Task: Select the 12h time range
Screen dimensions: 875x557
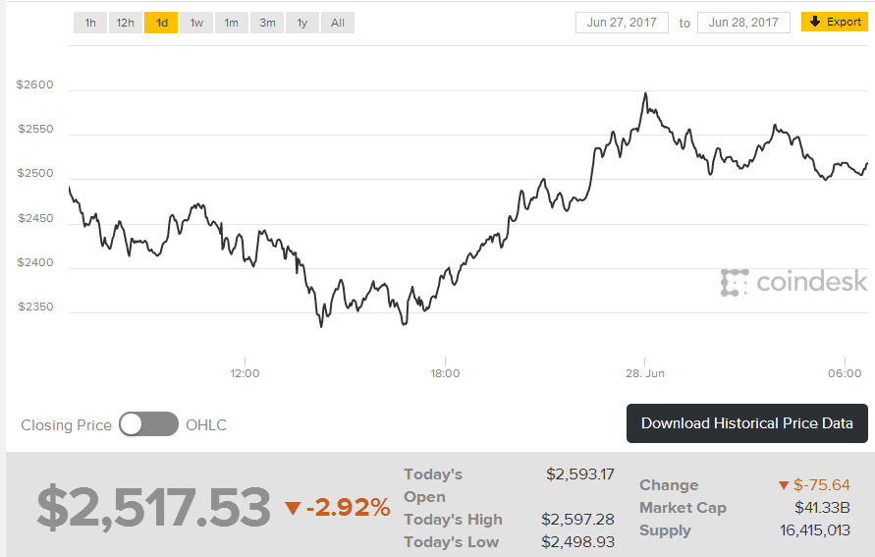Action: tap(126, 23)
